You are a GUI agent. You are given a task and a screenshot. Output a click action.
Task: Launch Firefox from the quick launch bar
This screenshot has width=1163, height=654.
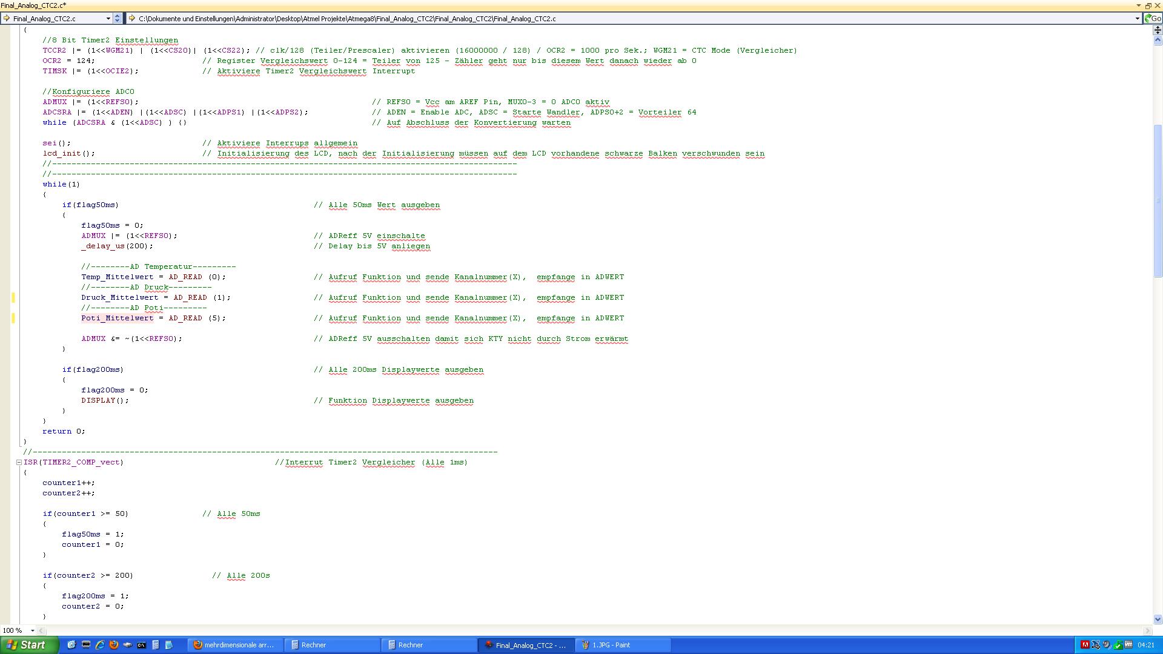click(113, 645)
